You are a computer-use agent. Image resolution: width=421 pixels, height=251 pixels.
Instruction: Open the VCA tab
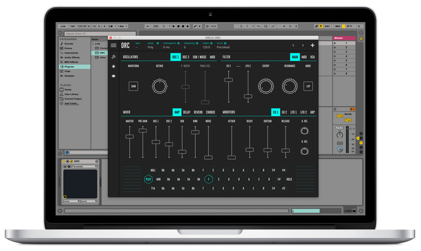point(313,57)
